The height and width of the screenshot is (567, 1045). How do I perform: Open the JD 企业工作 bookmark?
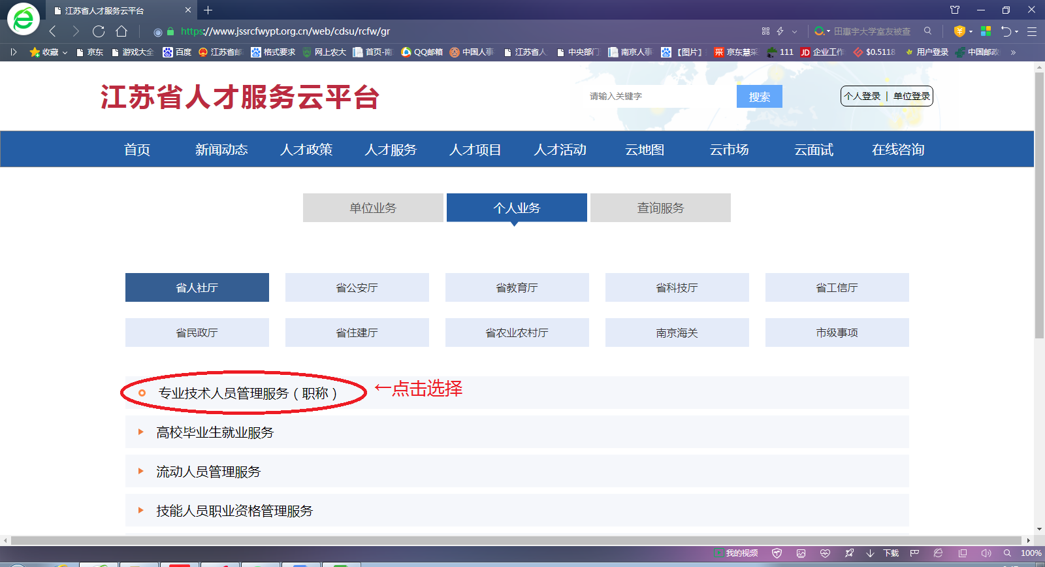coord(822,52)
